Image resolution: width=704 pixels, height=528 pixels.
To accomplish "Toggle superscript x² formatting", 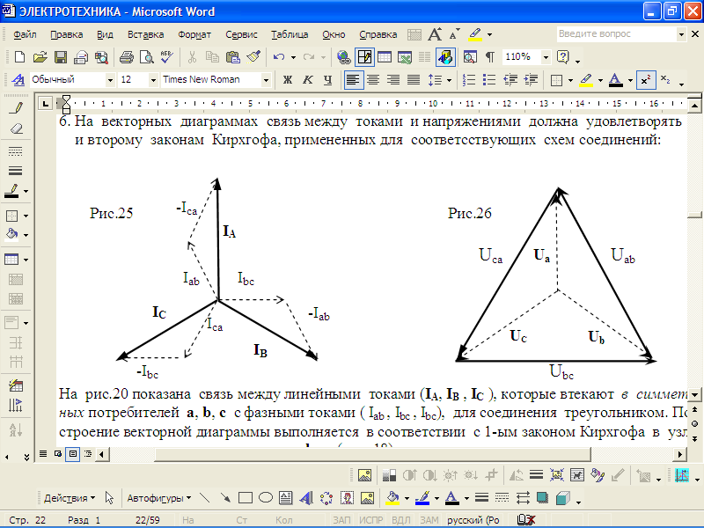I will click(x=646, y=80).
